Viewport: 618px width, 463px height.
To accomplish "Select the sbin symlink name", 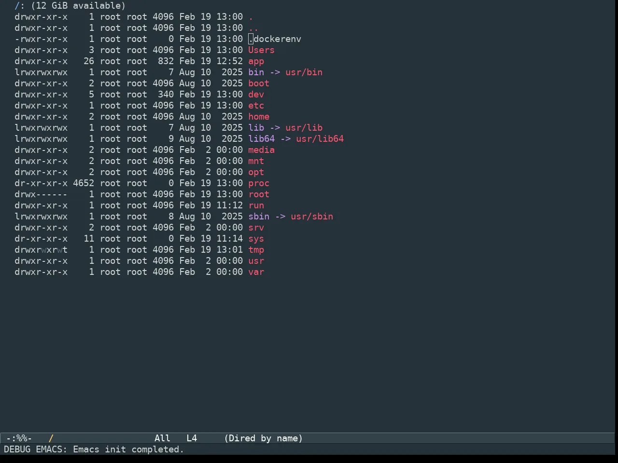I will coord(259,217).
